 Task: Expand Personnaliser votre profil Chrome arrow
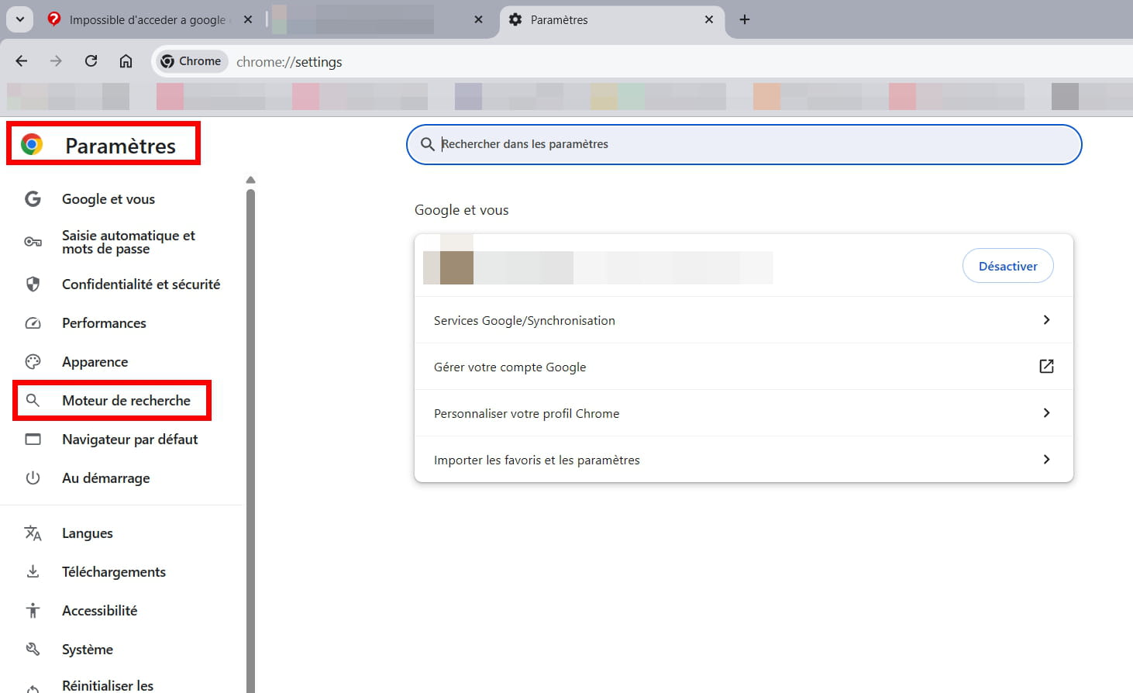point(1046,413)
